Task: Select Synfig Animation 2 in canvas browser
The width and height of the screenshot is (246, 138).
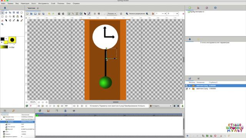Action: tap(197, 12)
